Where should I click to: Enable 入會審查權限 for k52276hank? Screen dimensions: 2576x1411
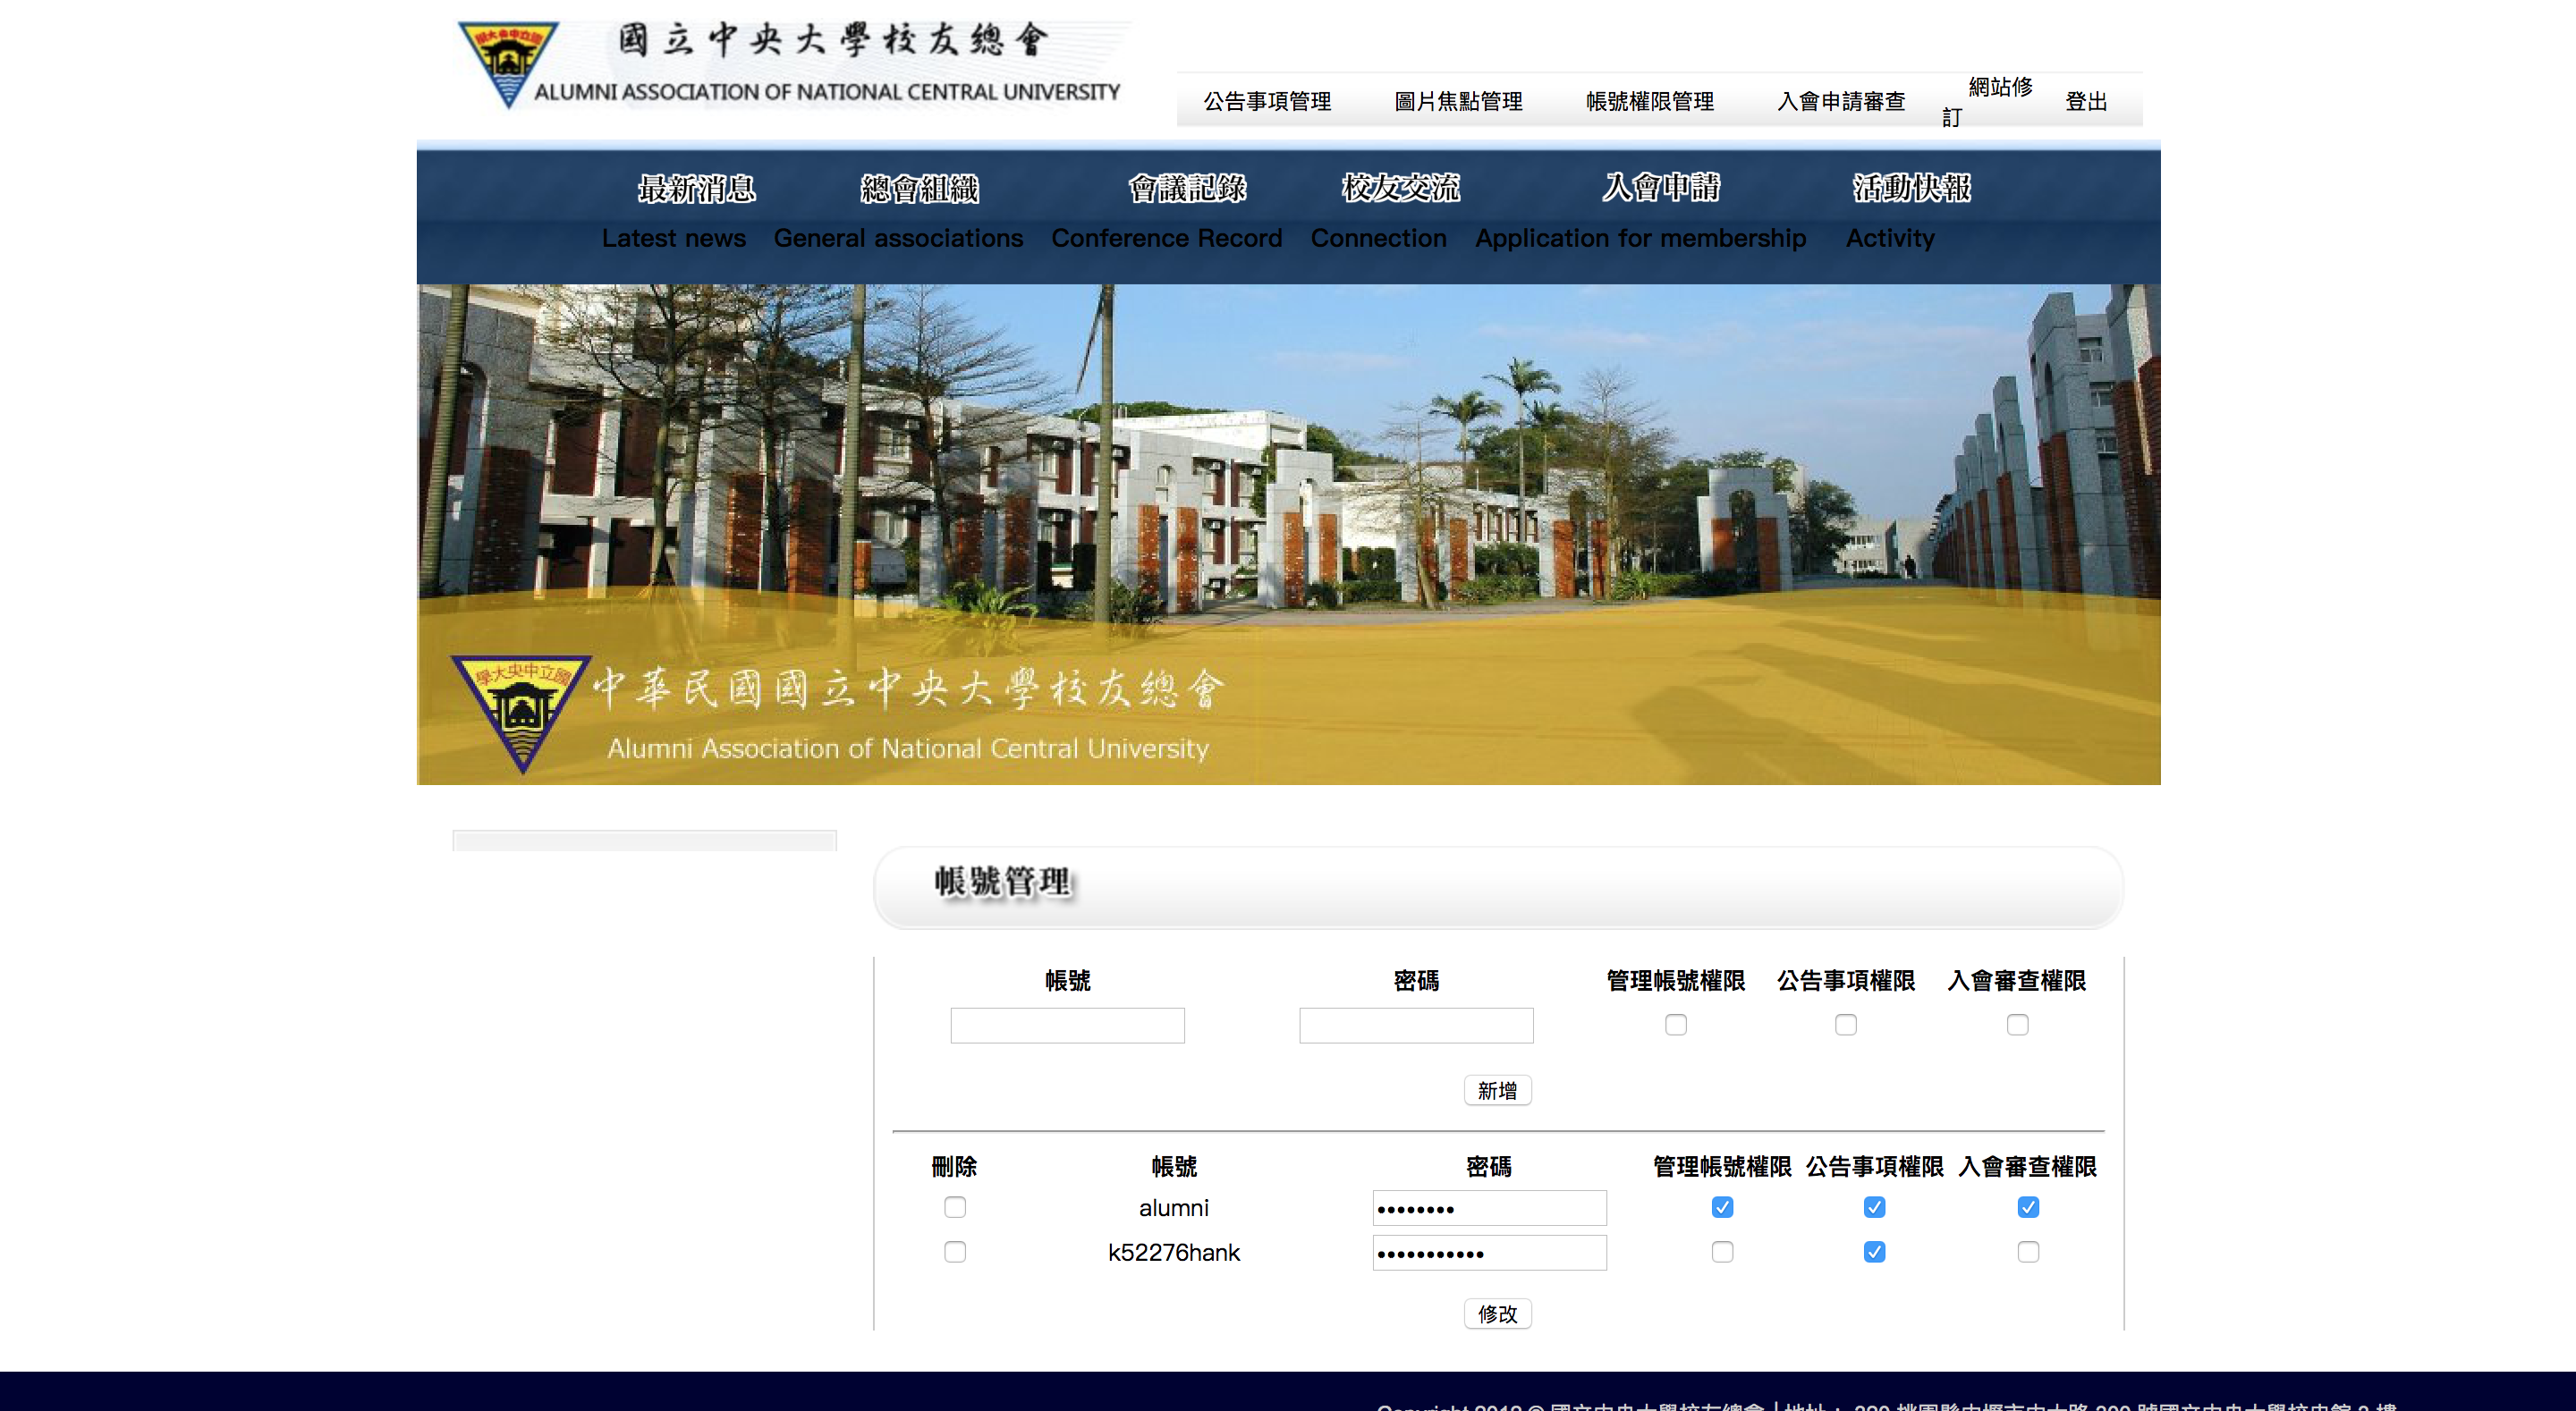click(x=2028, y=1252)
